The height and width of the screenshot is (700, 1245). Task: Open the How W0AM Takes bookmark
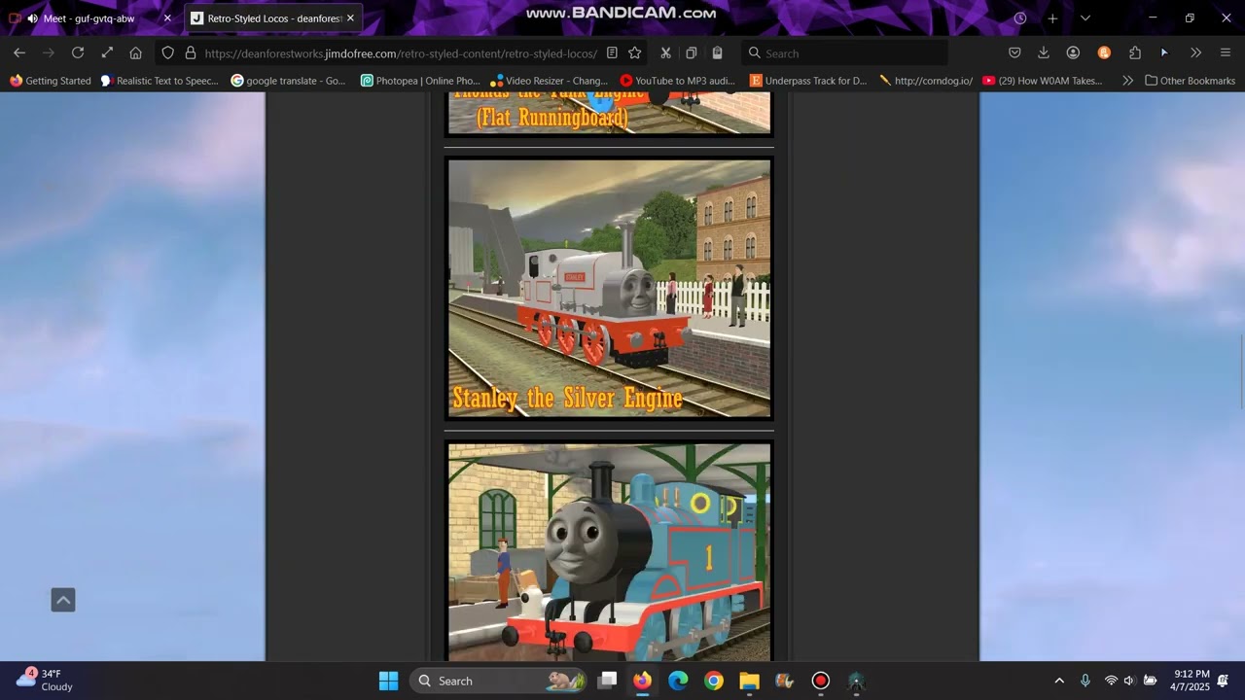tap(1043, 81)
